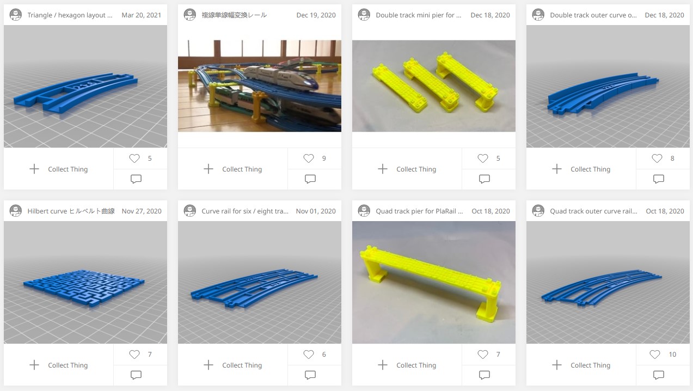
Task: Collect the Curve rail for six / eight track
Action: (232, 365)
